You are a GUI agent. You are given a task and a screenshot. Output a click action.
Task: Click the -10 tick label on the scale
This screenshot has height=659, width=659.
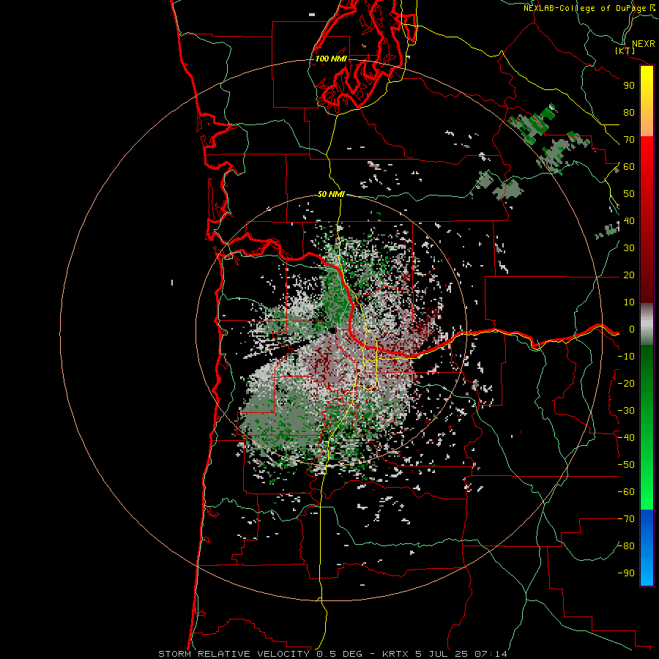coord(626,357)
